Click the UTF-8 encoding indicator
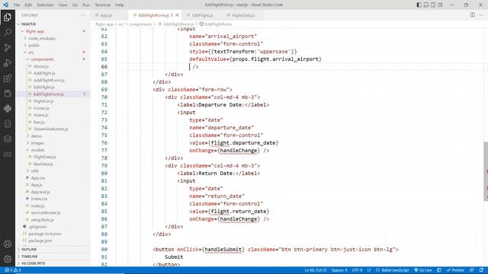Screen dimensions: 488x274 point(357,270)
